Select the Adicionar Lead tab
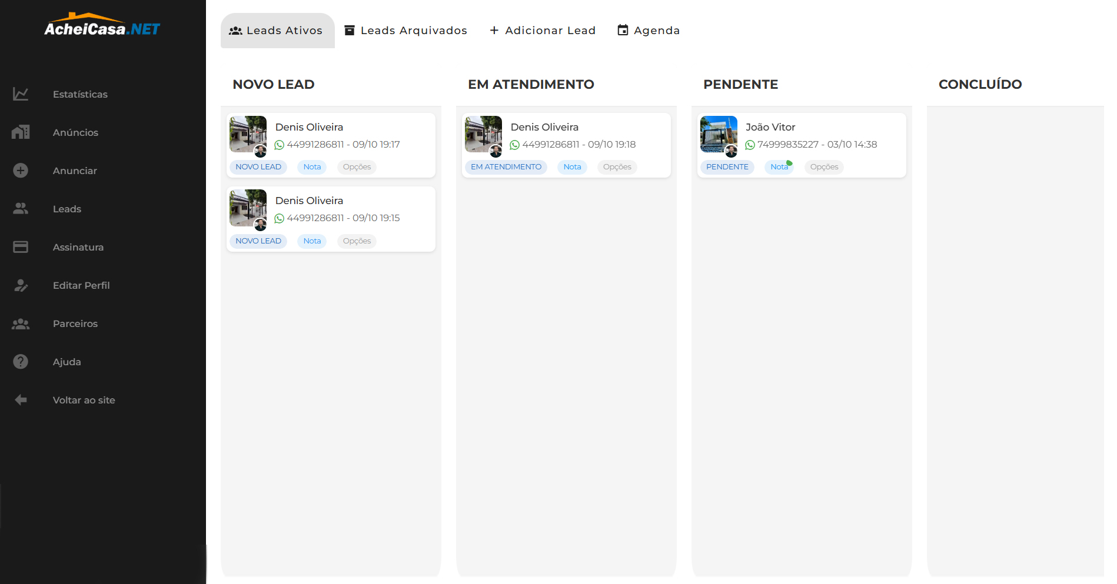 click(x=542, y=30)
